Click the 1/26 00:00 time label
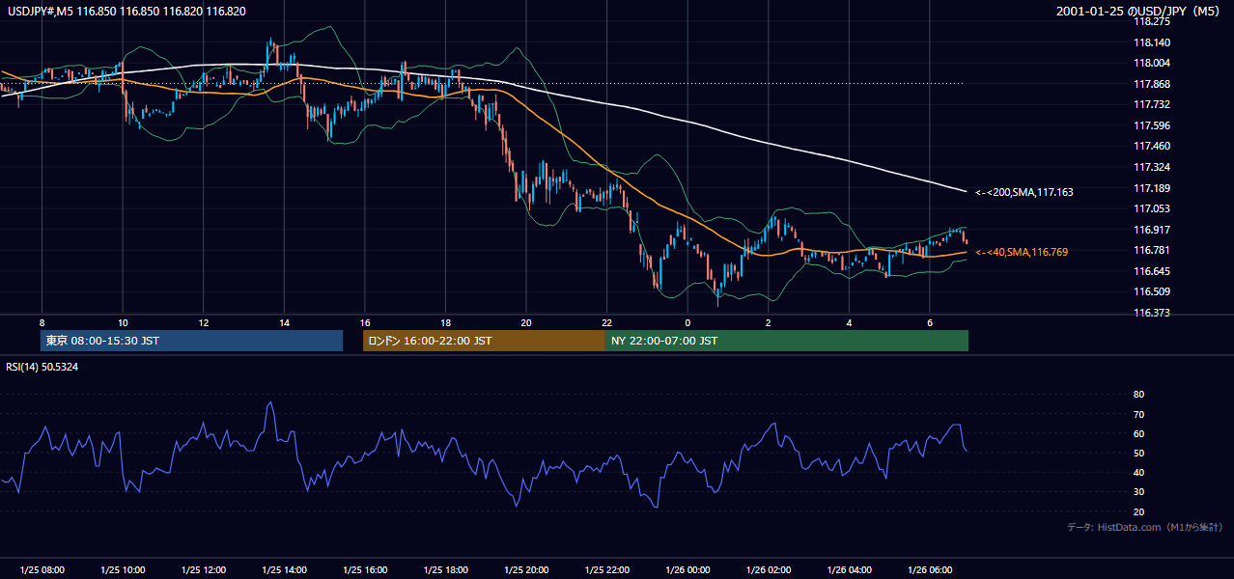This screenshot has height=579, width=1234. click(687, 570)
